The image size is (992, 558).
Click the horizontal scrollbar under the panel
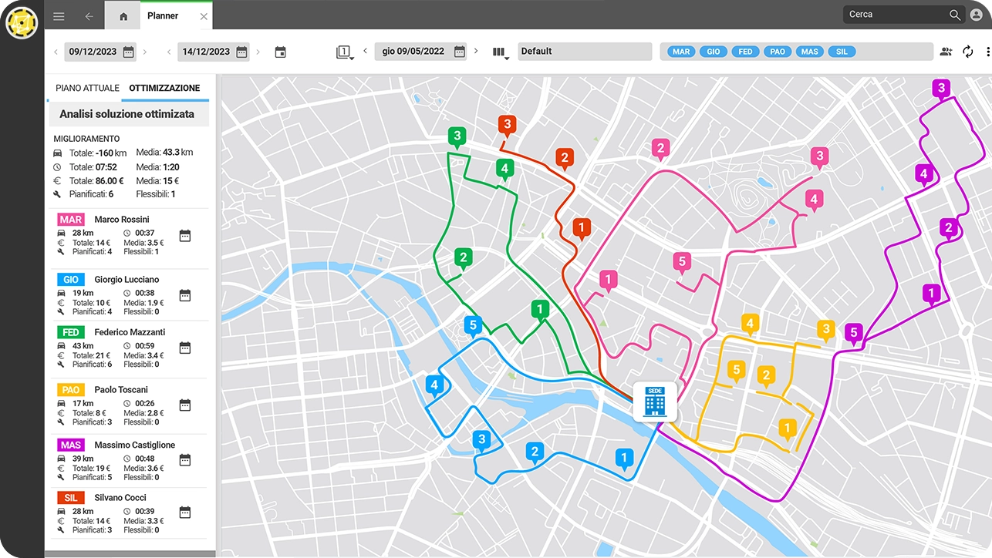pos(130,554)
